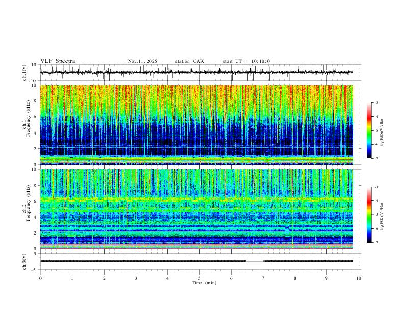
Task: Click the ch.1 colorbar "log(PSD)" unit label
Action: click(x=382, y=133)
